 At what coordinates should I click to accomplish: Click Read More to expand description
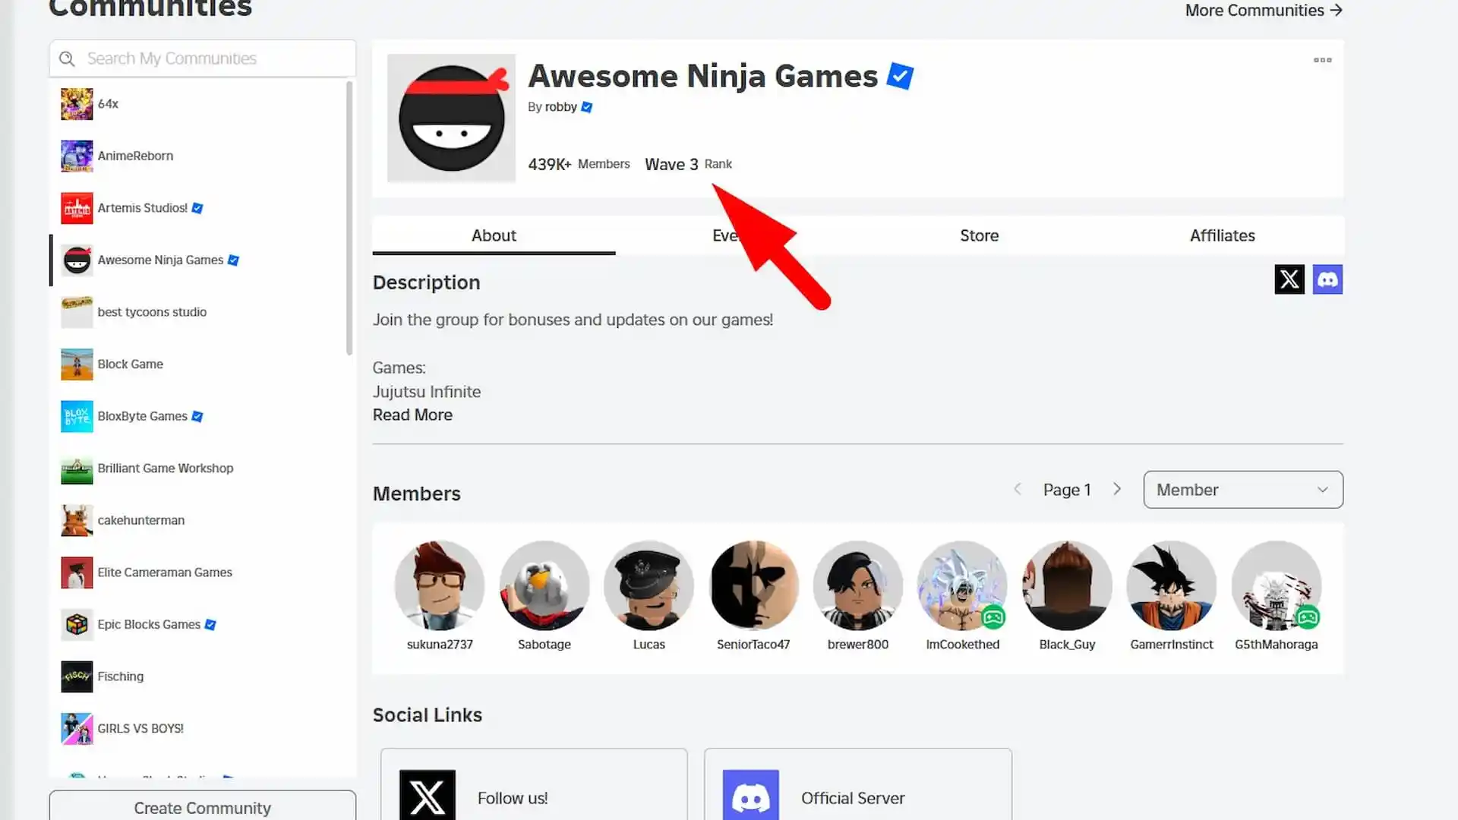click(412, 415)
